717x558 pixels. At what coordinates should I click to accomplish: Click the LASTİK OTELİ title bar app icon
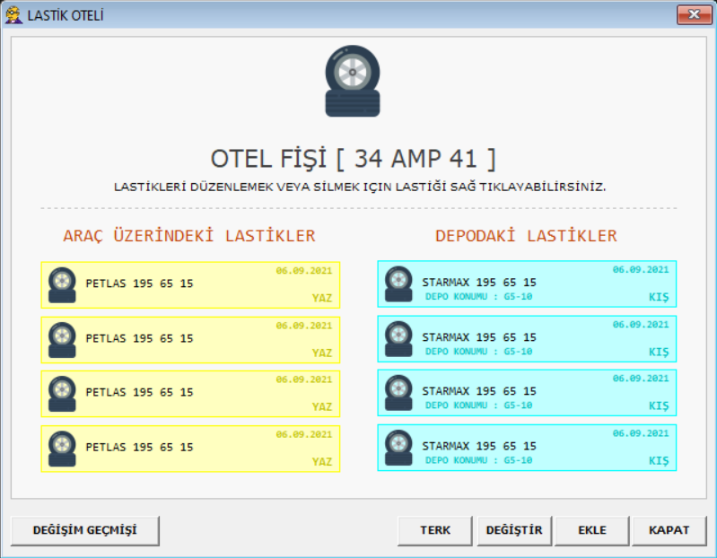(13, 14)
